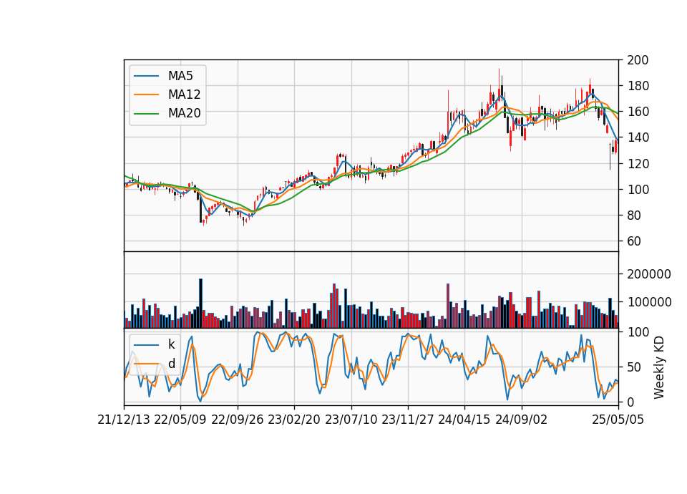687x494 pixels.
Task: Click the MA20 legend label
Action: (x=184, y=113)
